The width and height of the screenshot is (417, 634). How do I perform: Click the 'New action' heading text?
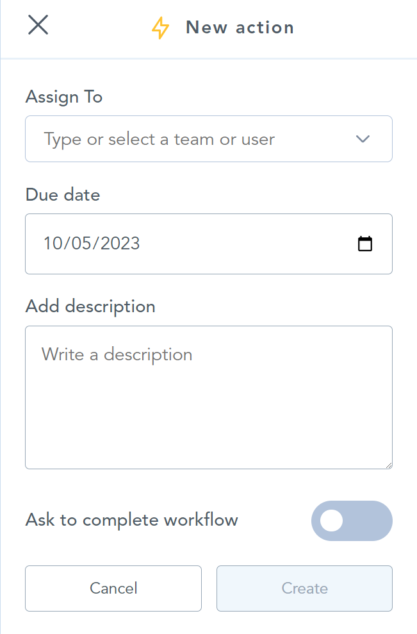tap(240, 28)
